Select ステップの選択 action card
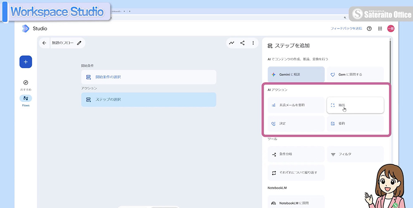This screenshot has height=208, width=413. (149, 99)
